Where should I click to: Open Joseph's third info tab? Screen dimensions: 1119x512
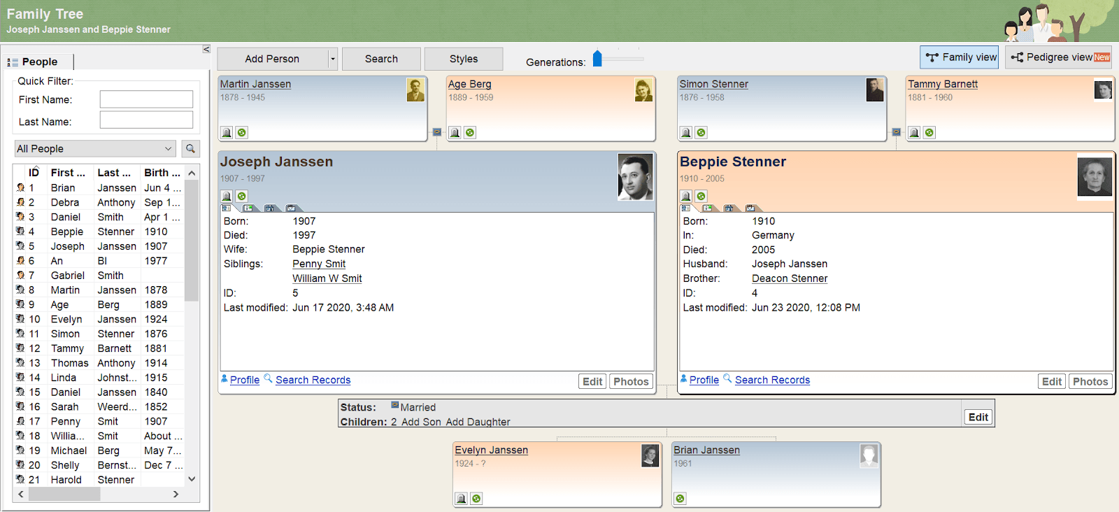click(x=269, y=208)
